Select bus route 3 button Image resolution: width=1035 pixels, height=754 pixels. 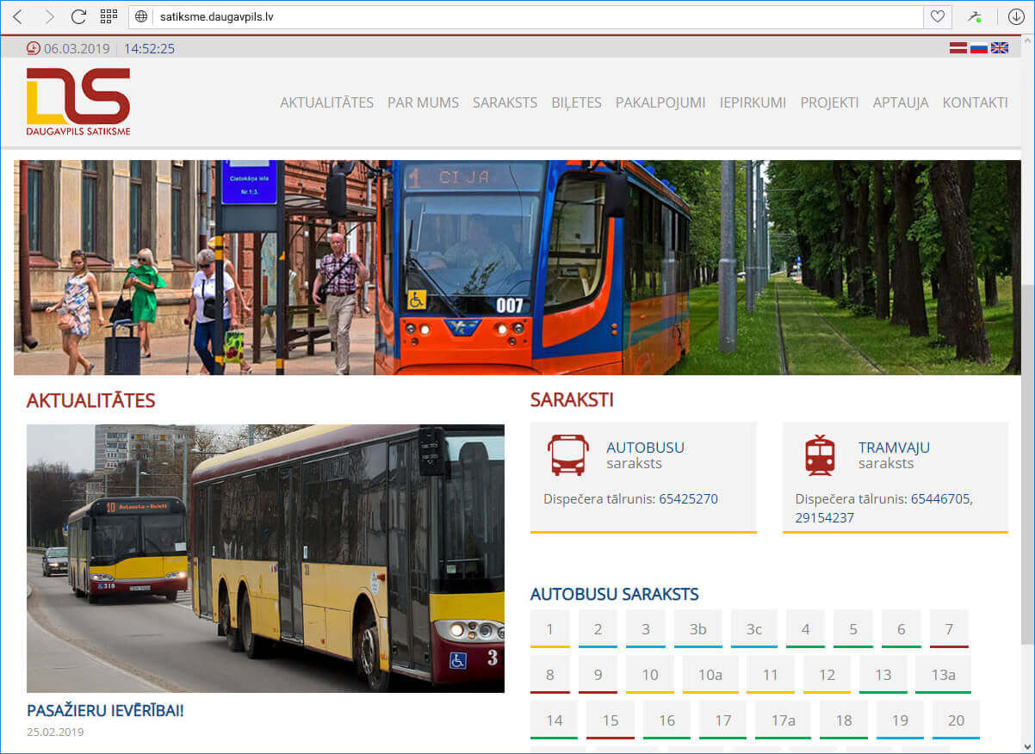click(646, 628)
